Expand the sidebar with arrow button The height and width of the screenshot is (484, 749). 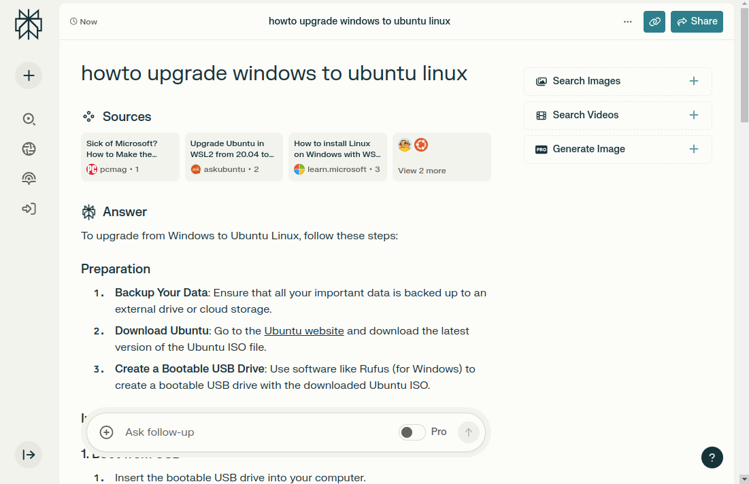pos(29,455)
